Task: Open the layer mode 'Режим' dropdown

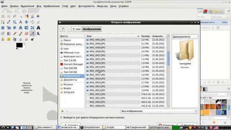Action: click(220, 17)
